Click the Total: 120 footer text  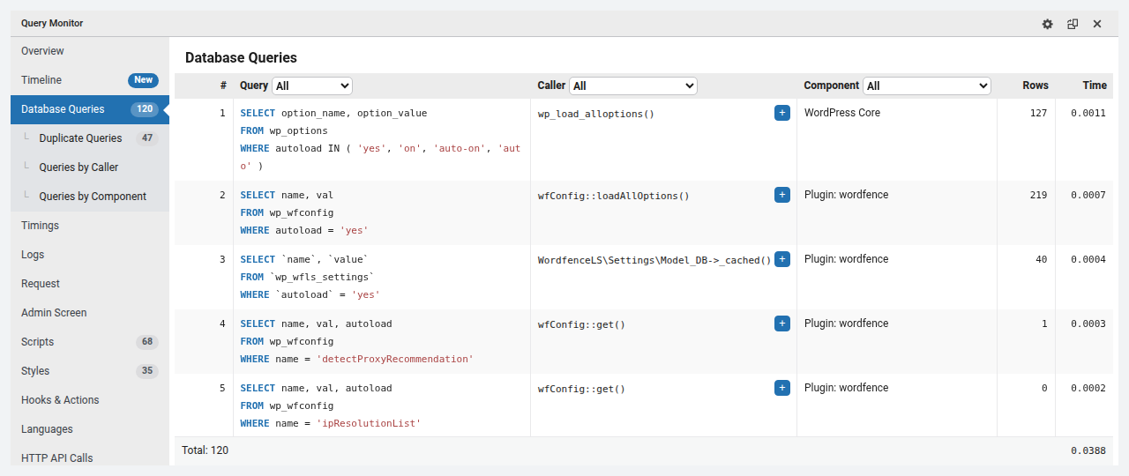click(205, 450)
